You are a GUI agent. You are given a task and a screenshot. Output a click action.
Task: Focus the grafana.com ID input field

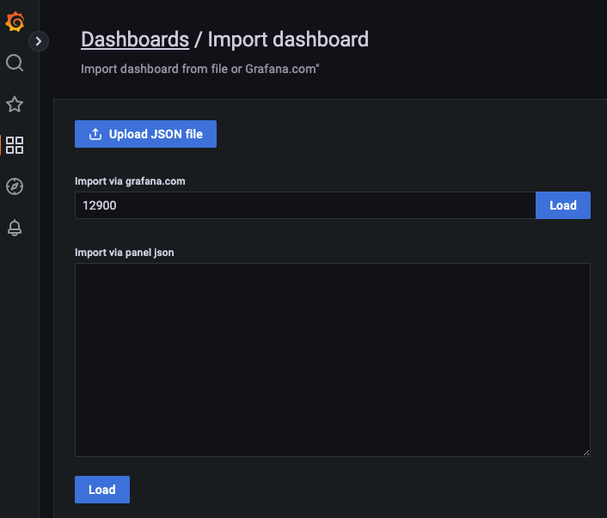point(305,205)
